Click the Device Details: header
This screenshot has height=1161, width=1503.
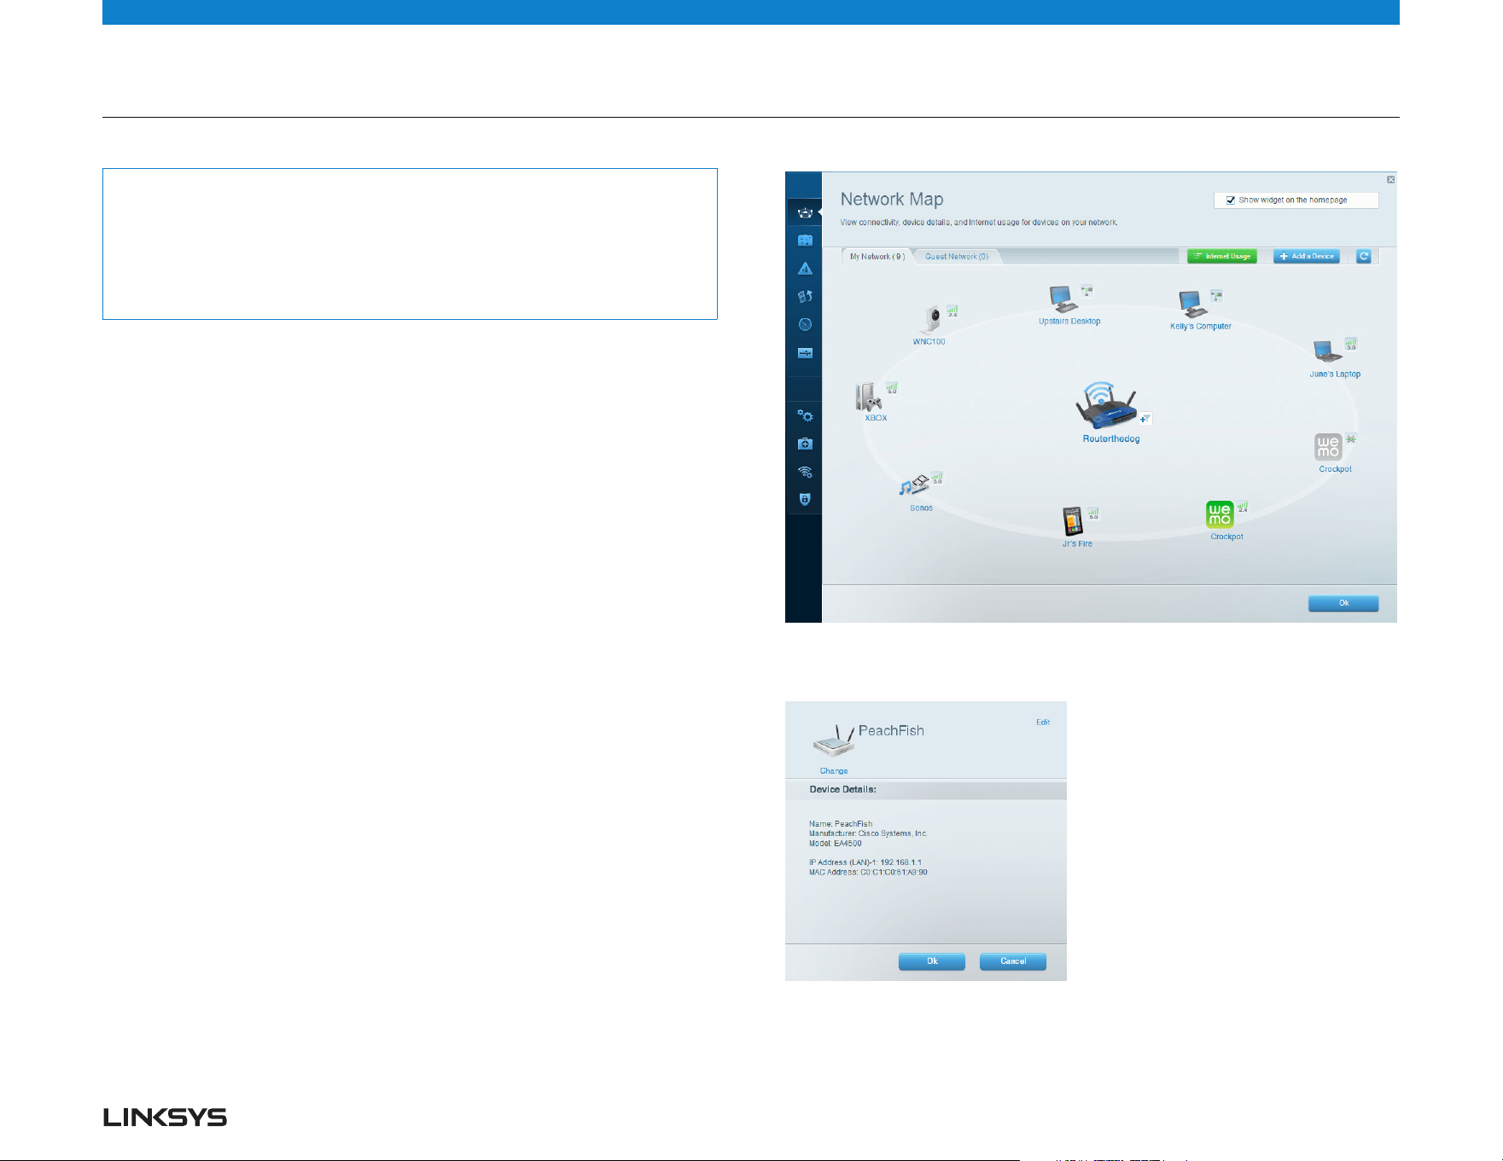pyautogui.click(x=843, y=790)
